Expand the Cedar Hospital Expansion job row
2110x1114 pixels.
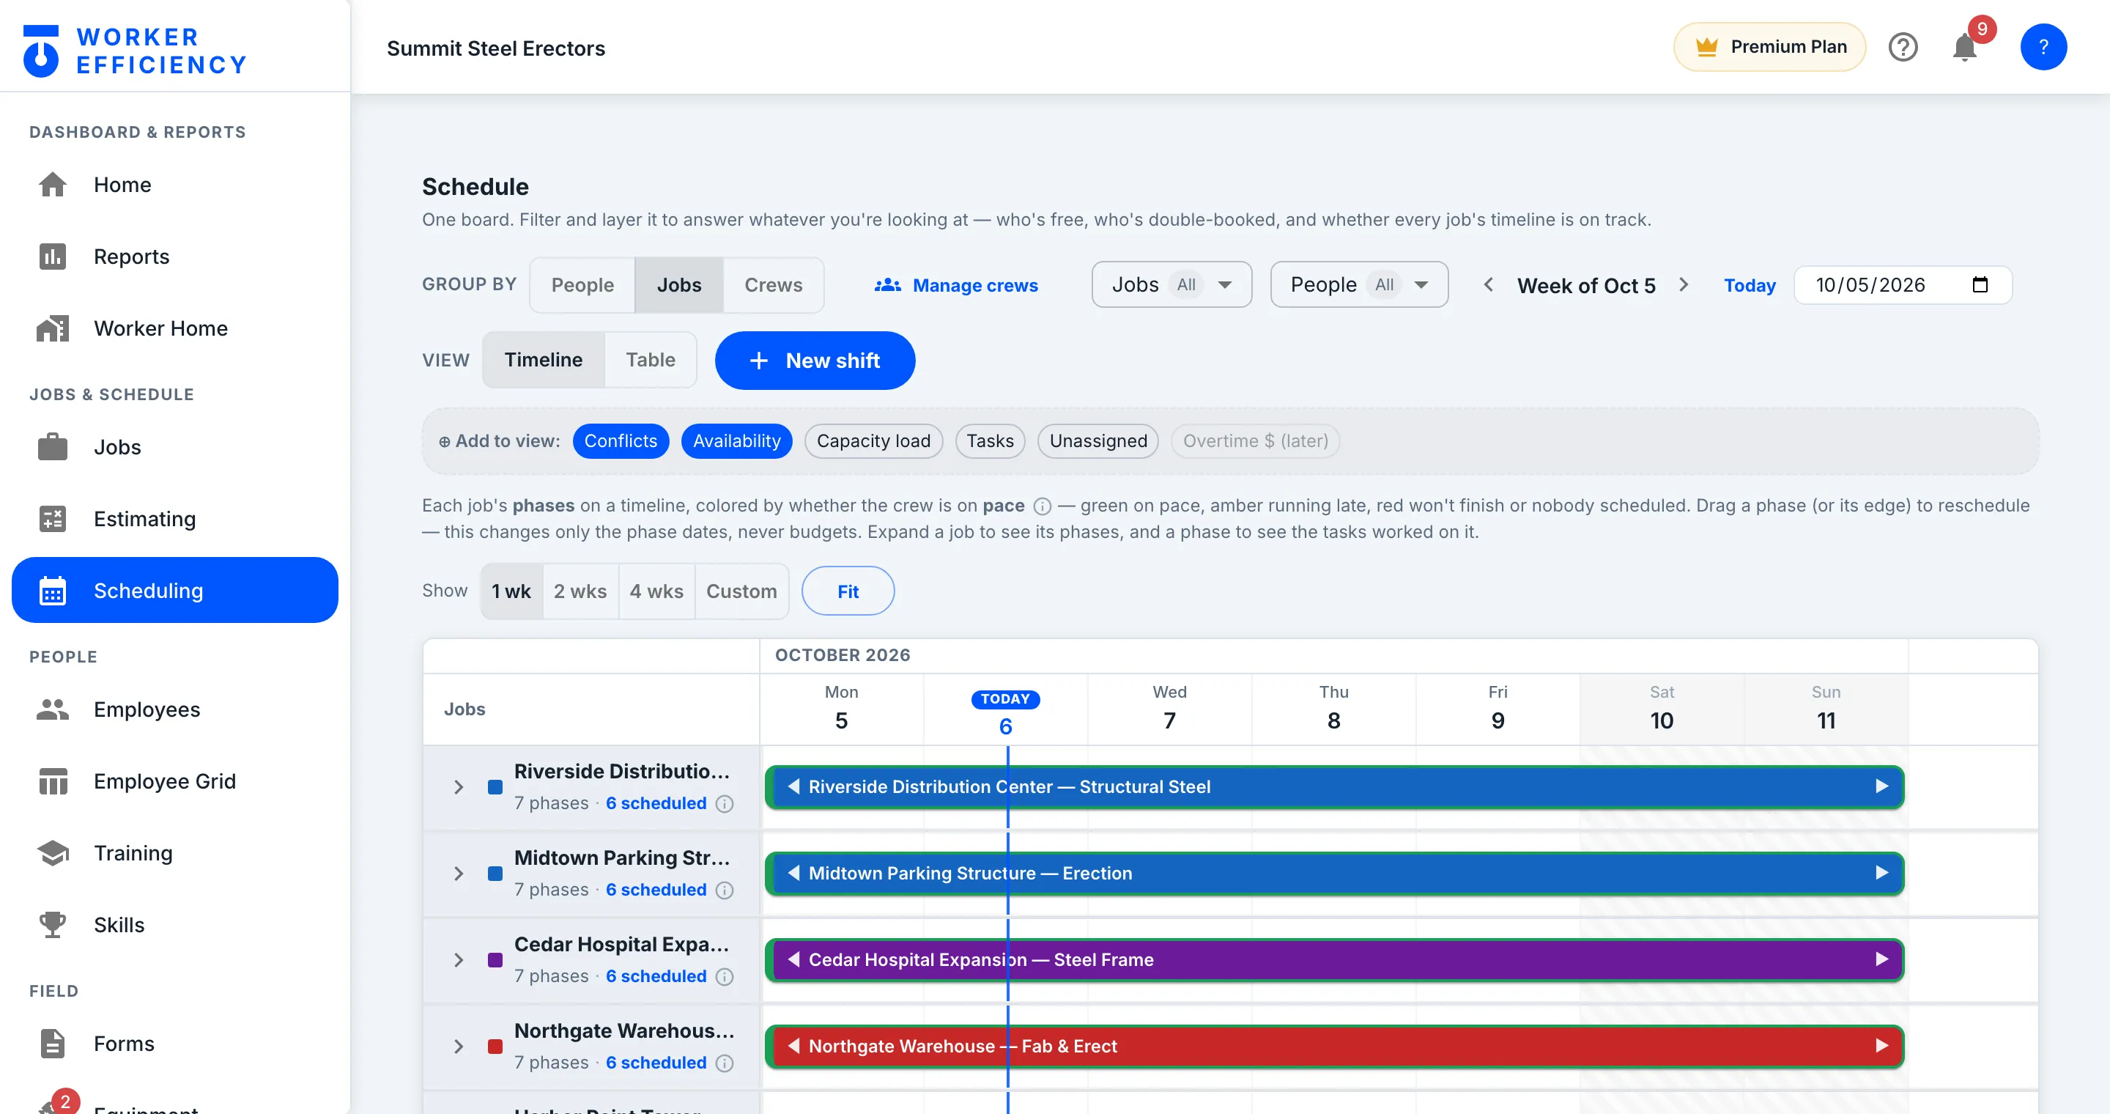pos(459,960)
